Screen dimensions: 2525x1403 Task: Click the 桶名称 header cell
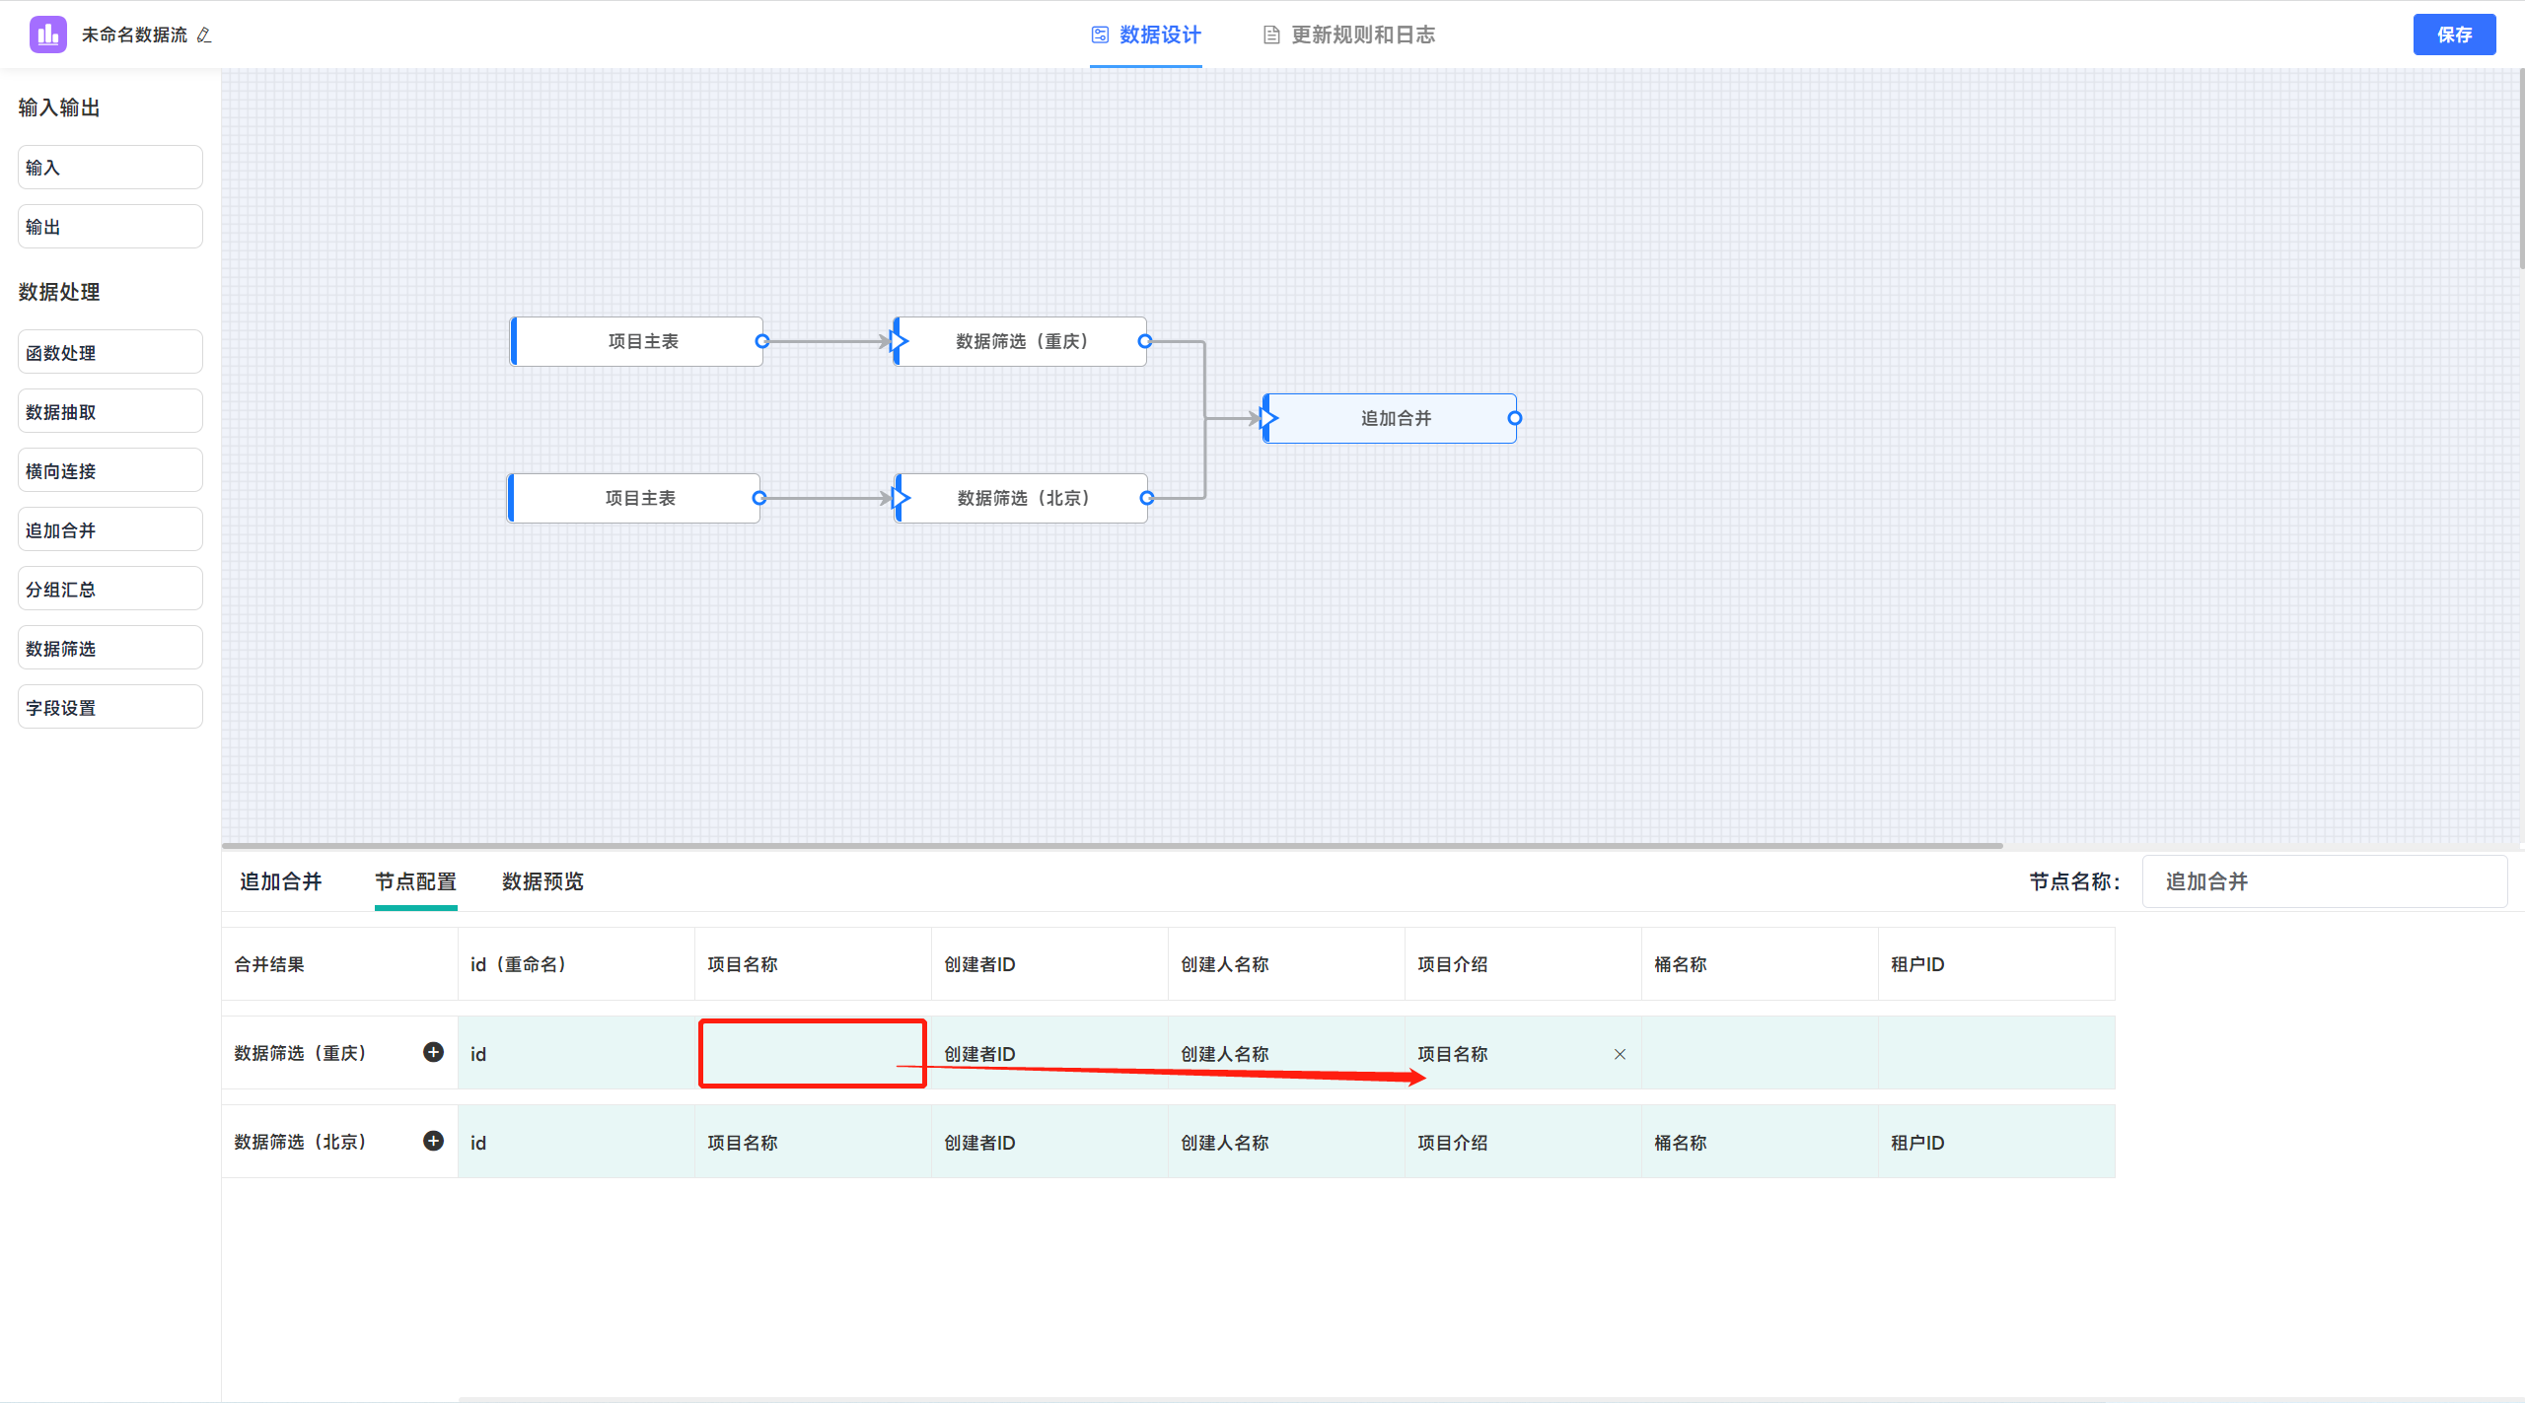click(1760, 964)
